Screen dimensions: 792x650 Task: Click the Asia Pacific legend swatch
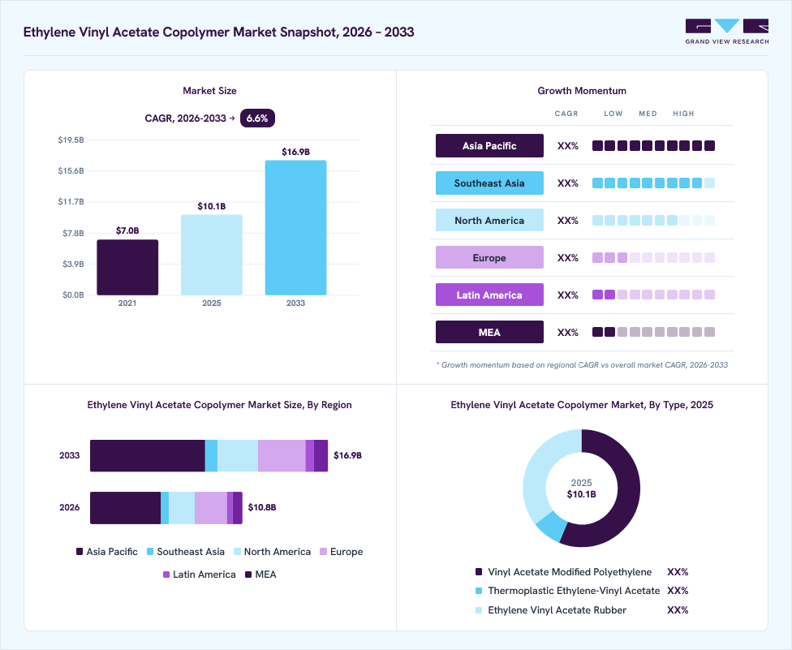click(x=80, y=552)
